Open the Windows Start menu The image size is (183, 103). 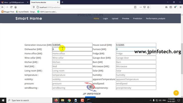click(x=3, y=100)
